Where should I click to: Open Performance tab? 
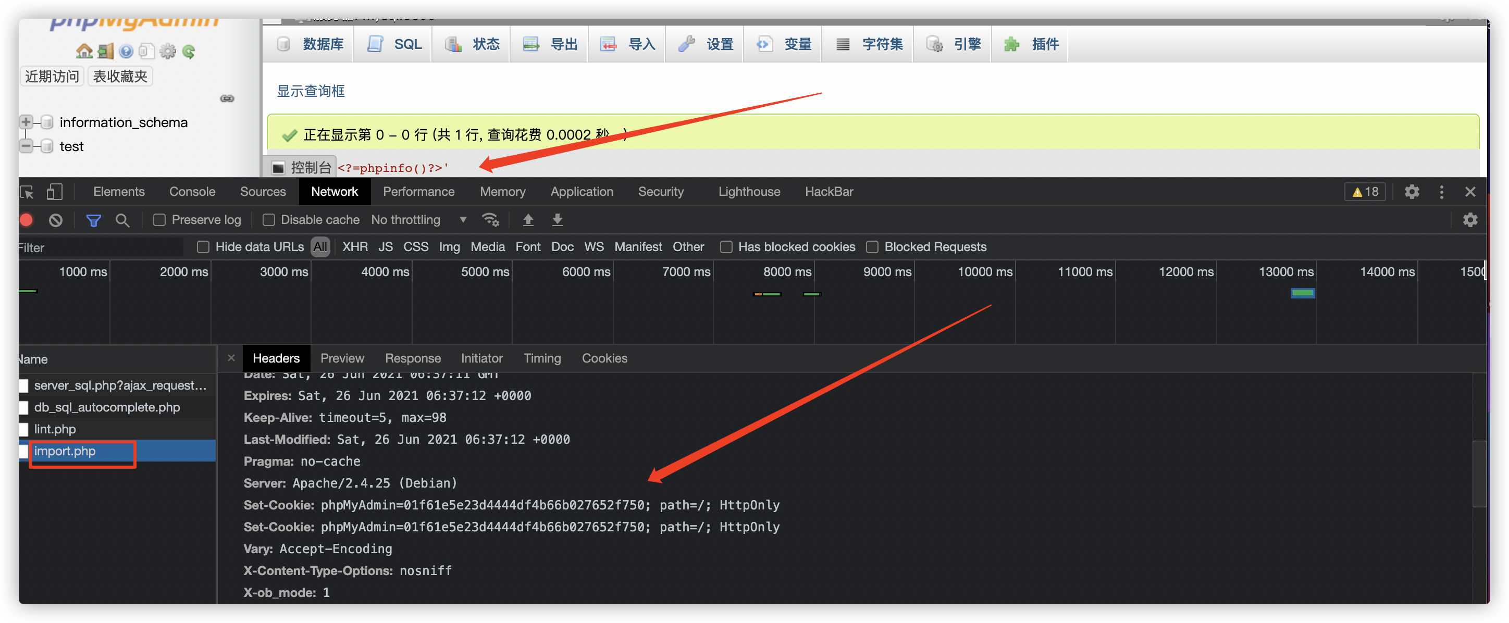point(419,192)
